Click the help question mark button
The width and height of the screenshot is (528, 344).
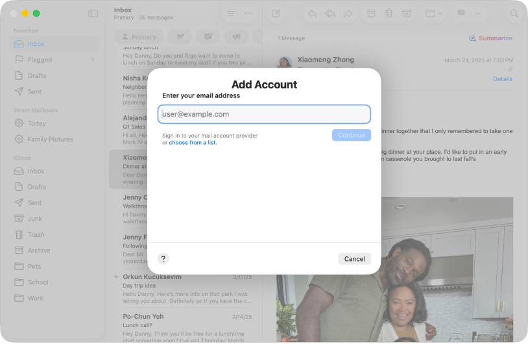[x=163, y=258]
